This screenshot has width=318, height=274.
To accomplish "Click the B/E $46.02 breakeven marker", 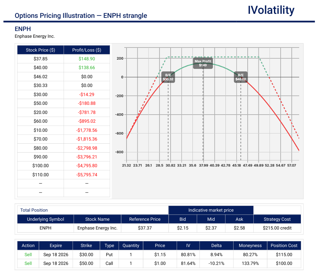I will [241, 77].
